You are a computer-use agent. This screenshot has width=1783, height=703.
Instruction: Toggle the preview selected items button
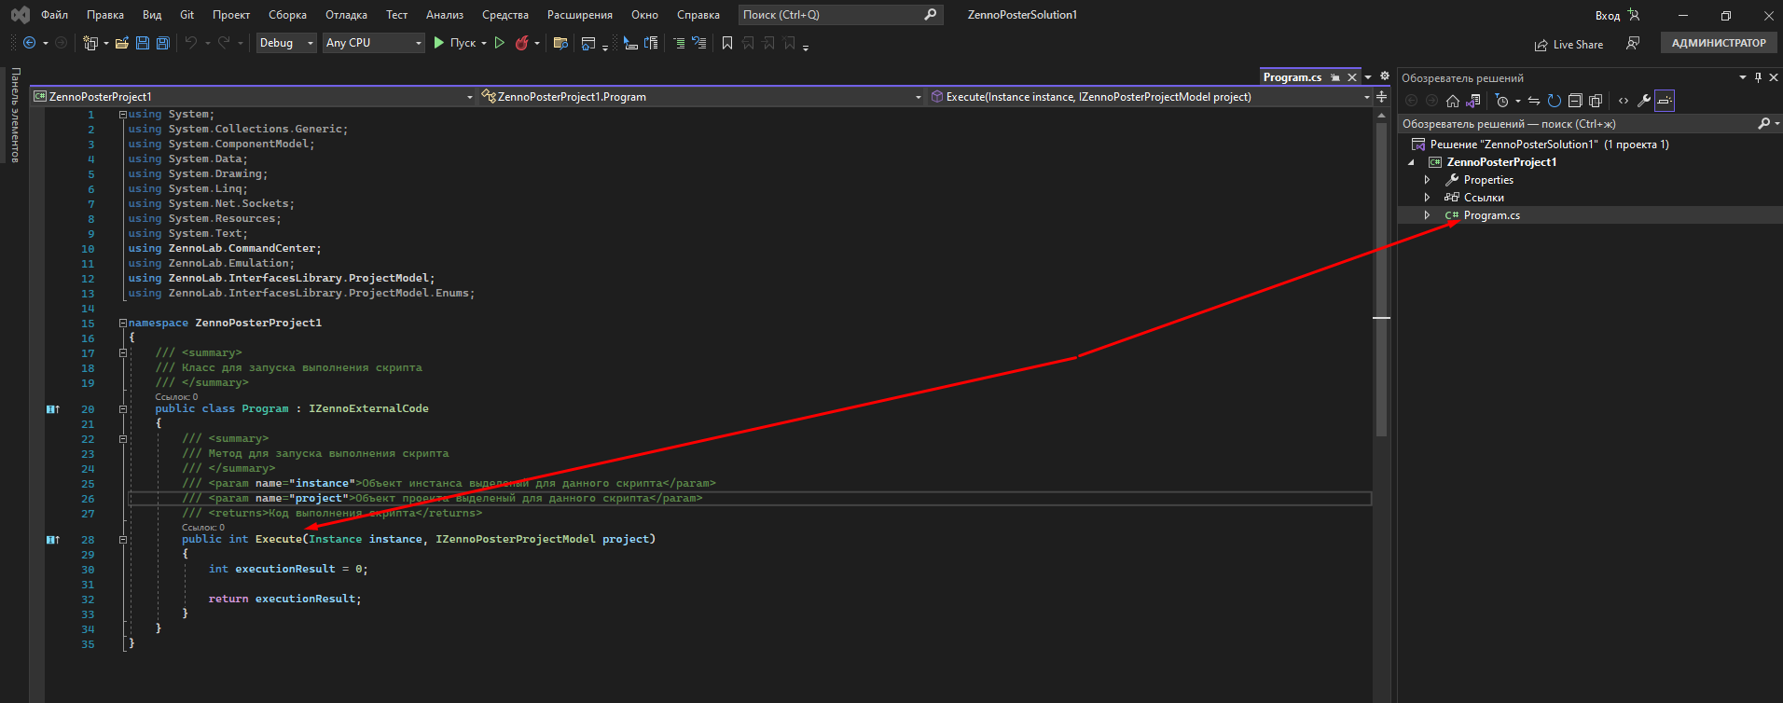point(1665,101)
